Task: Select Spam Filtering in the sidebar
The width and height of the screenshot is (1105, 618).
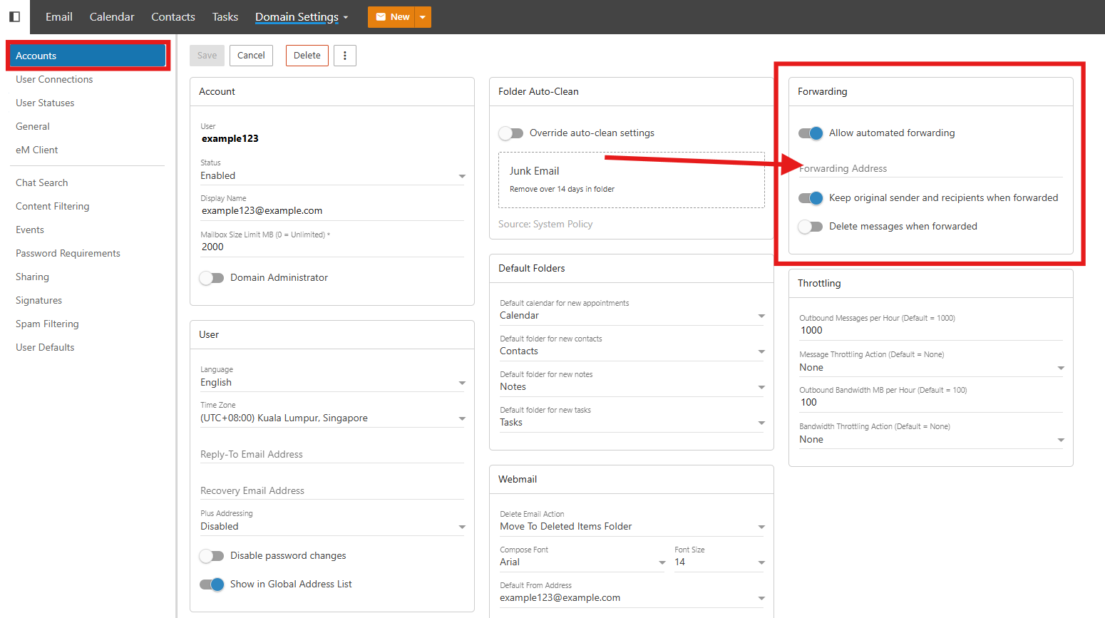Action: tap(47, 324)
